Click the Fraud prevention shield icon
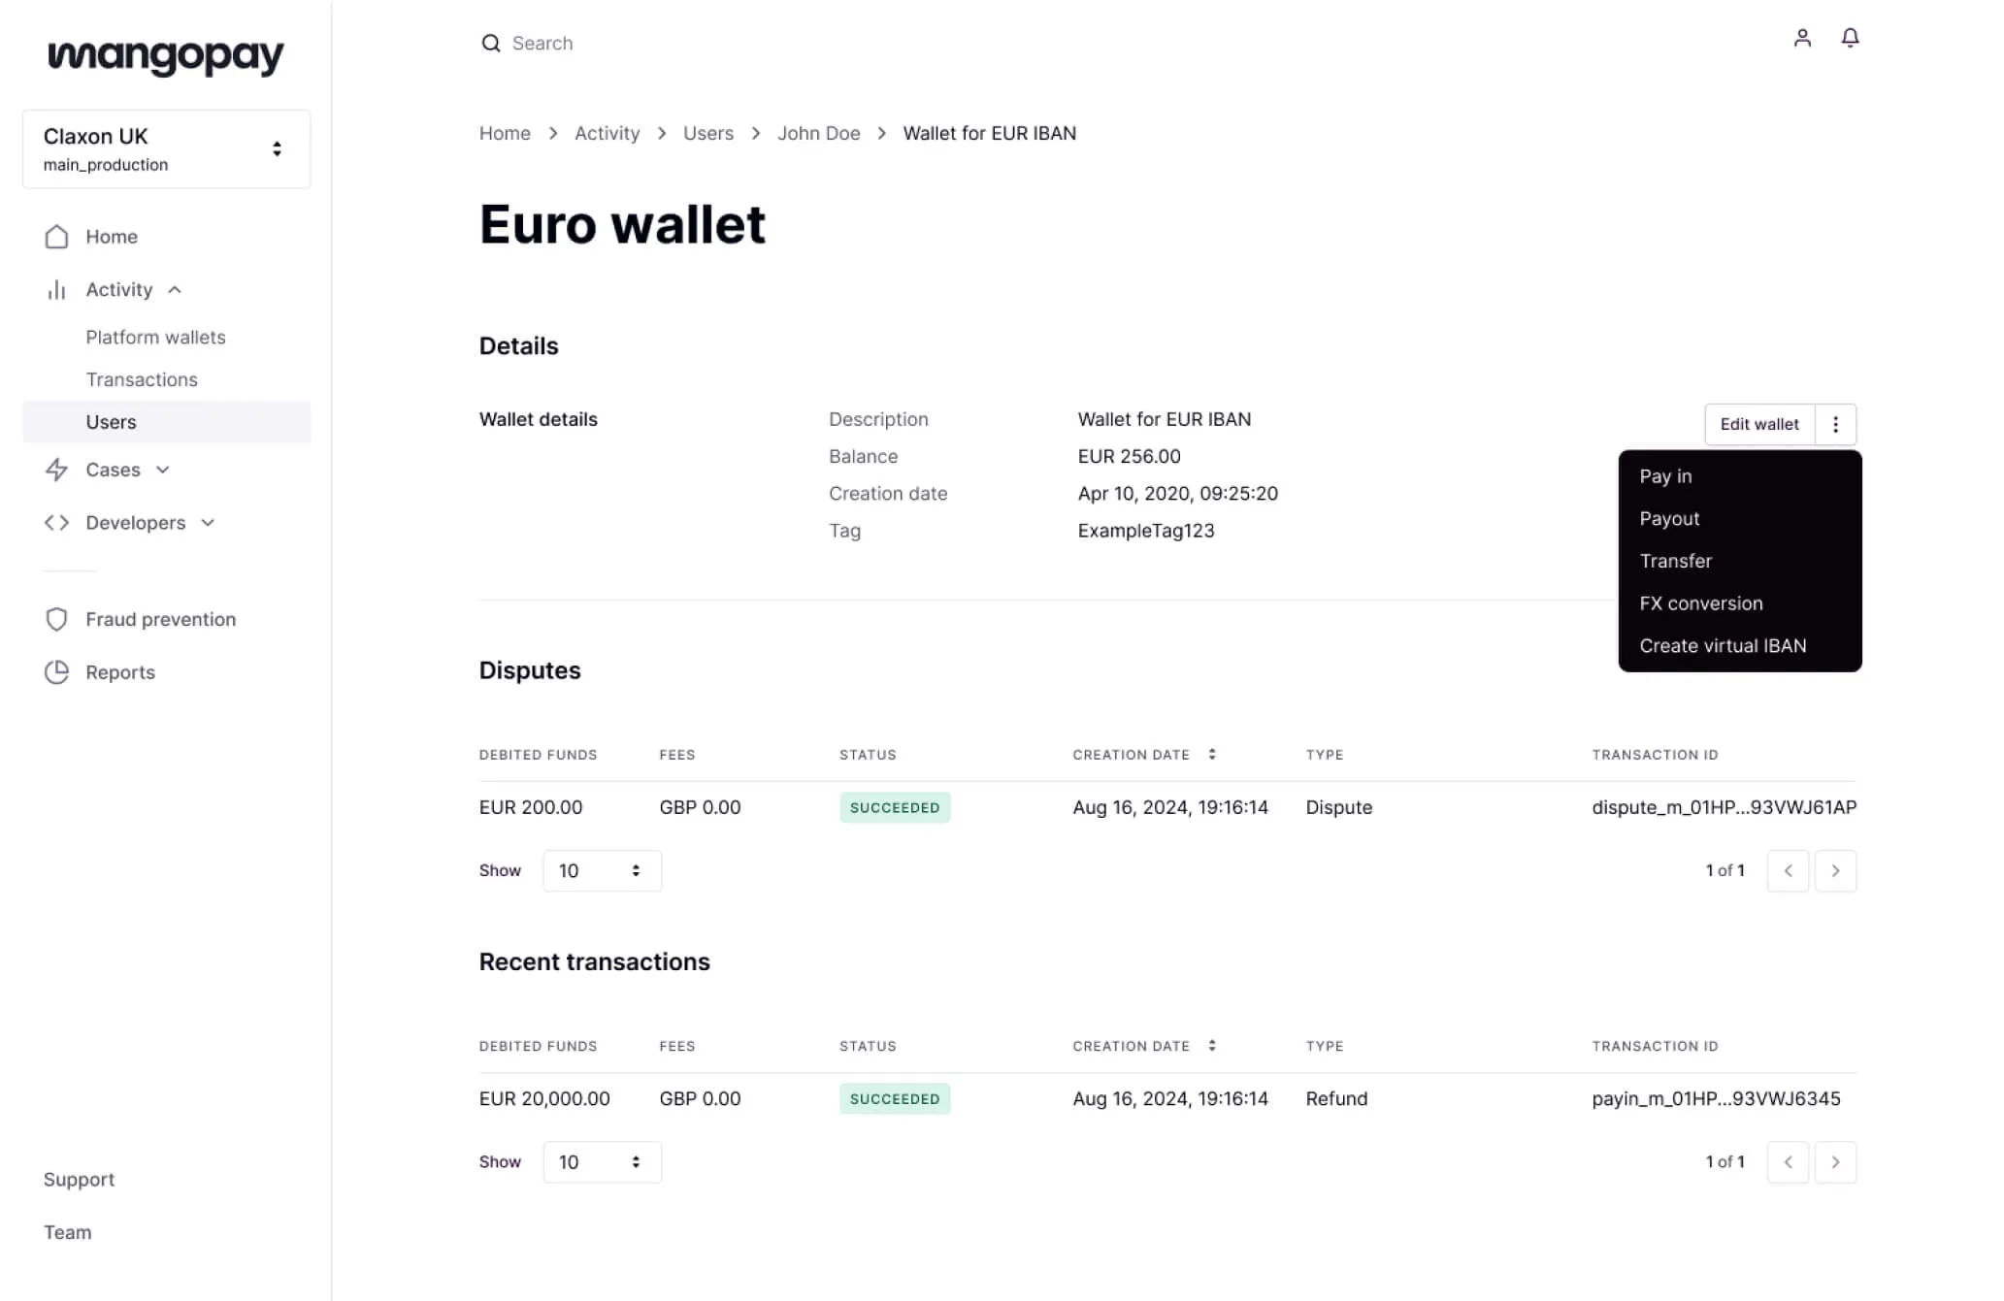Image resolution: width=2004 pixels, height=1301 pixels. (56, 619)
